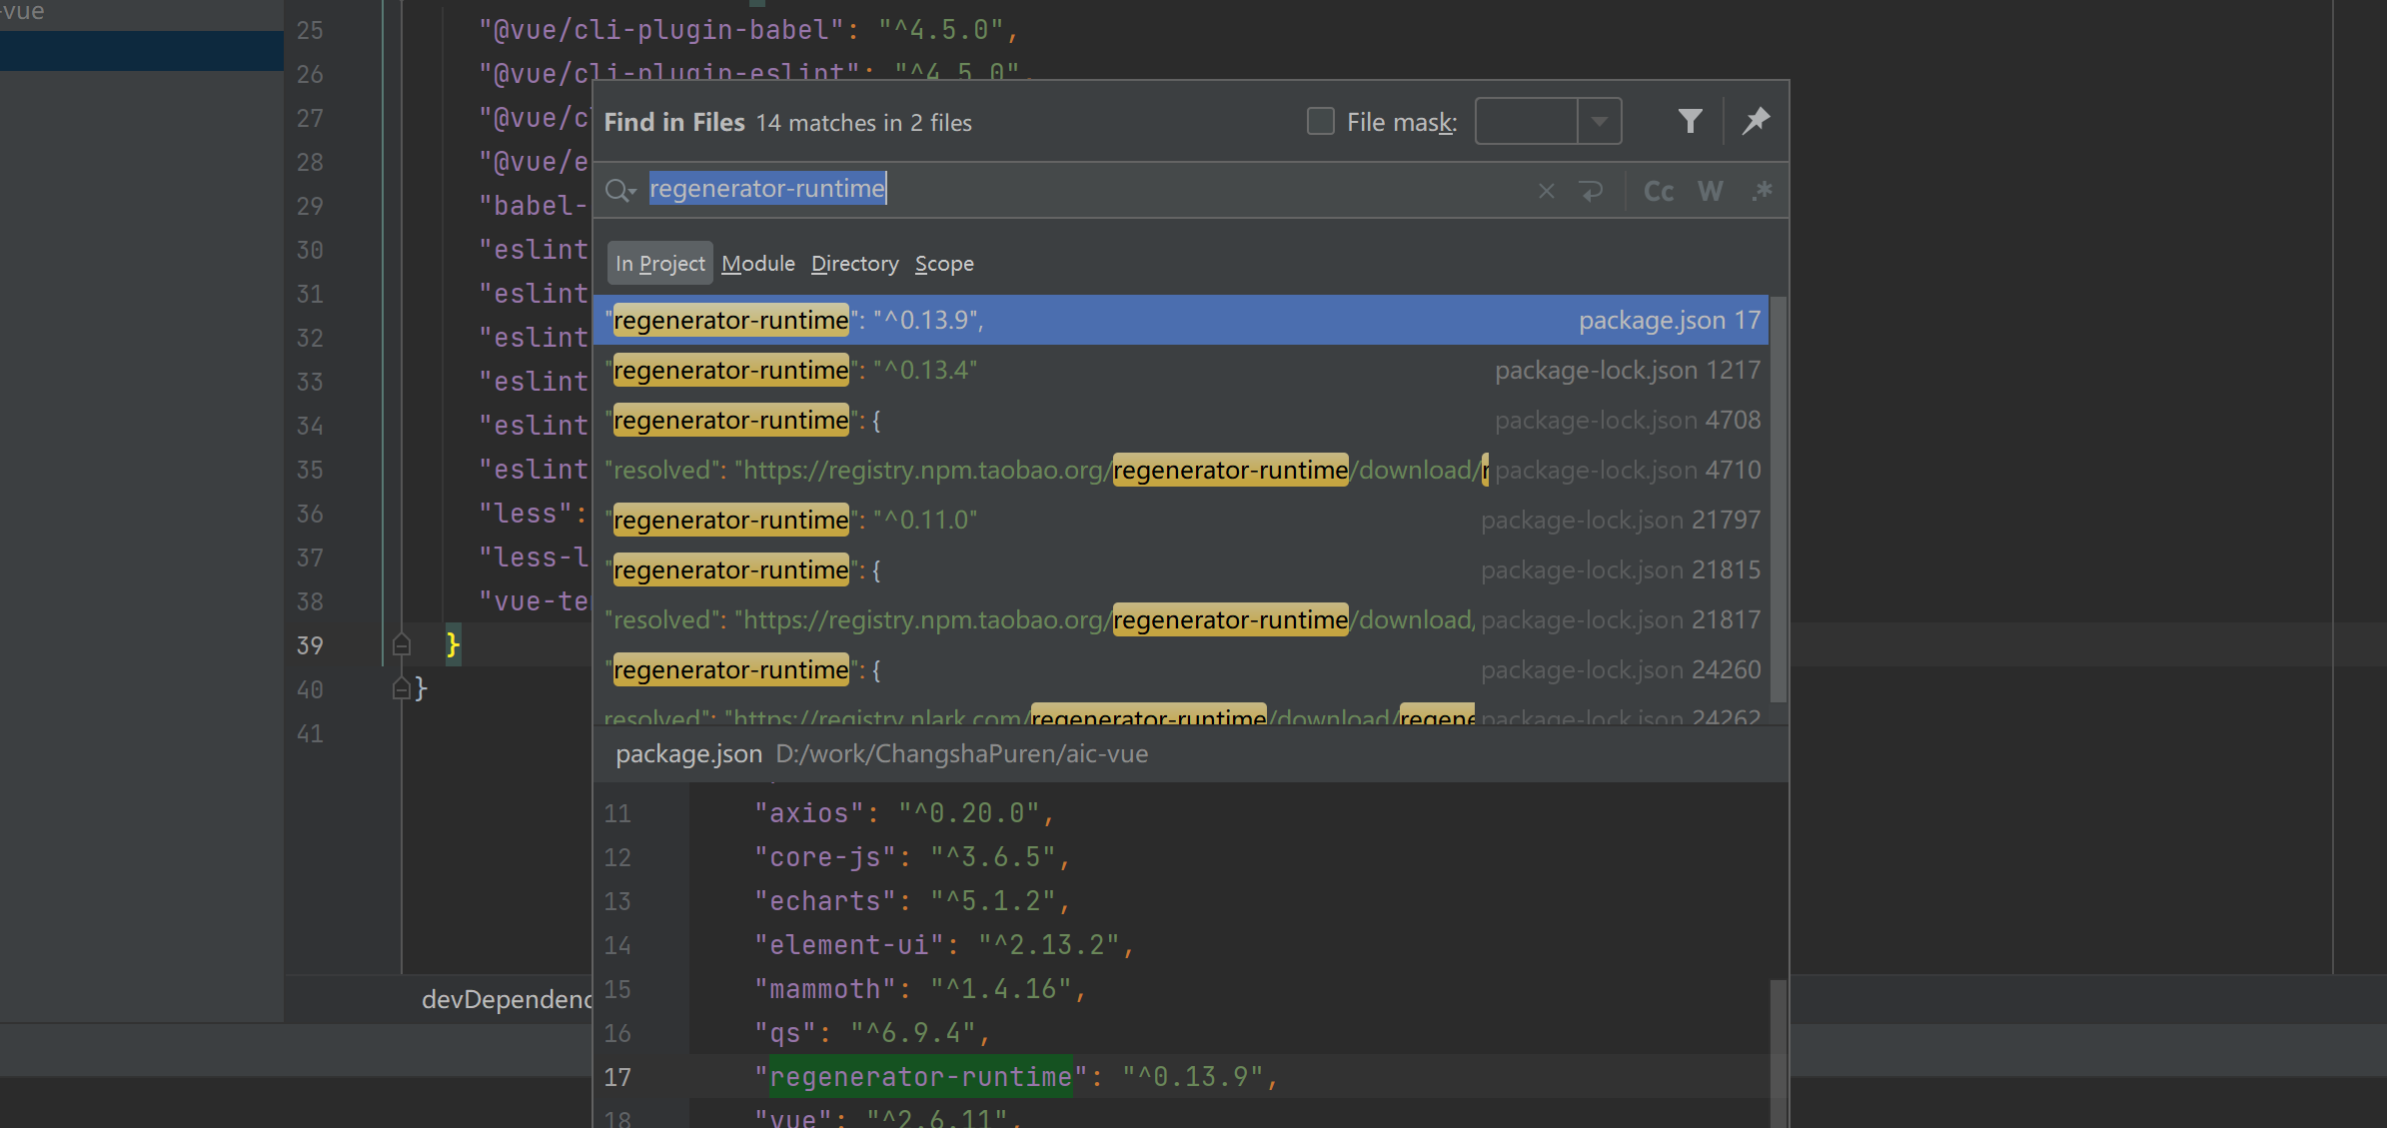Toggle Match Case (Cc) option
Screen dimensions: 2387x1128
click(x=1659, y=191)
